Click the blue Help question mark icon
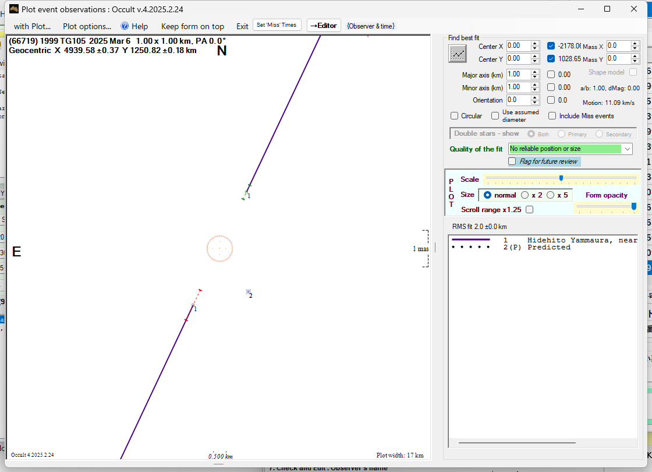This screenshot has width=652, height=472. click(x=125, y=26)
